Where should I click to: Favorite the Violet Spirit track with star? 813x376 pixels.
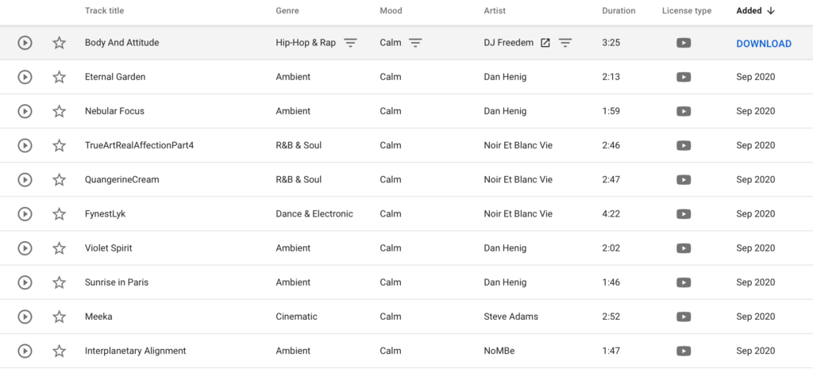click(x=59, y=248)
